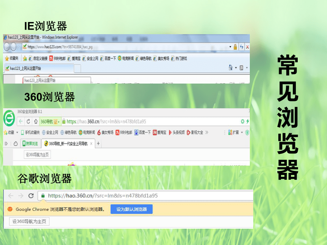Open the 360 安全上网 bookmark

[50, 132]
